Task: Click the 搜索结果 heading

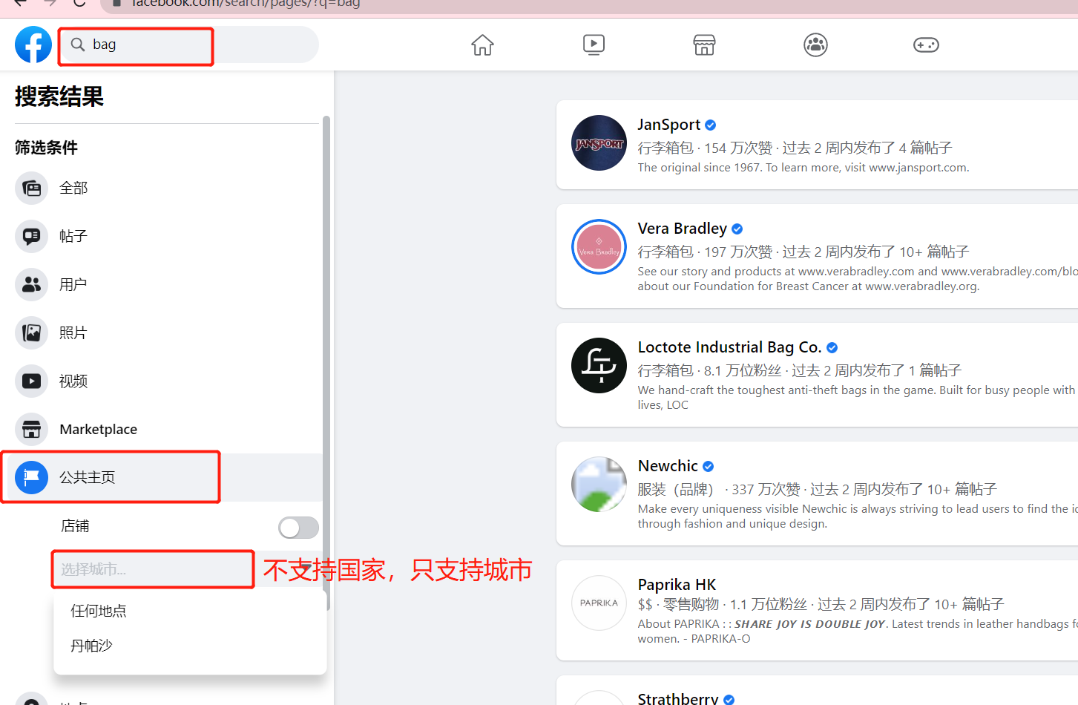Action: 59,96
